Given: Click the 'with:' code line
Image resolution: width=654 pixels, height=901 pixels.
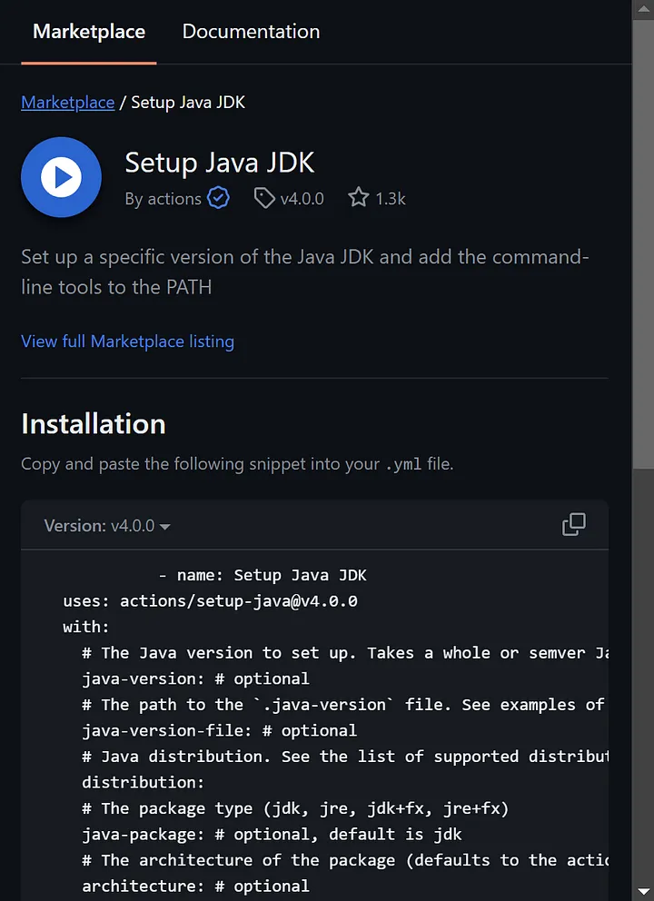Looking at the screenshot, I should click(x=86, y=627).
